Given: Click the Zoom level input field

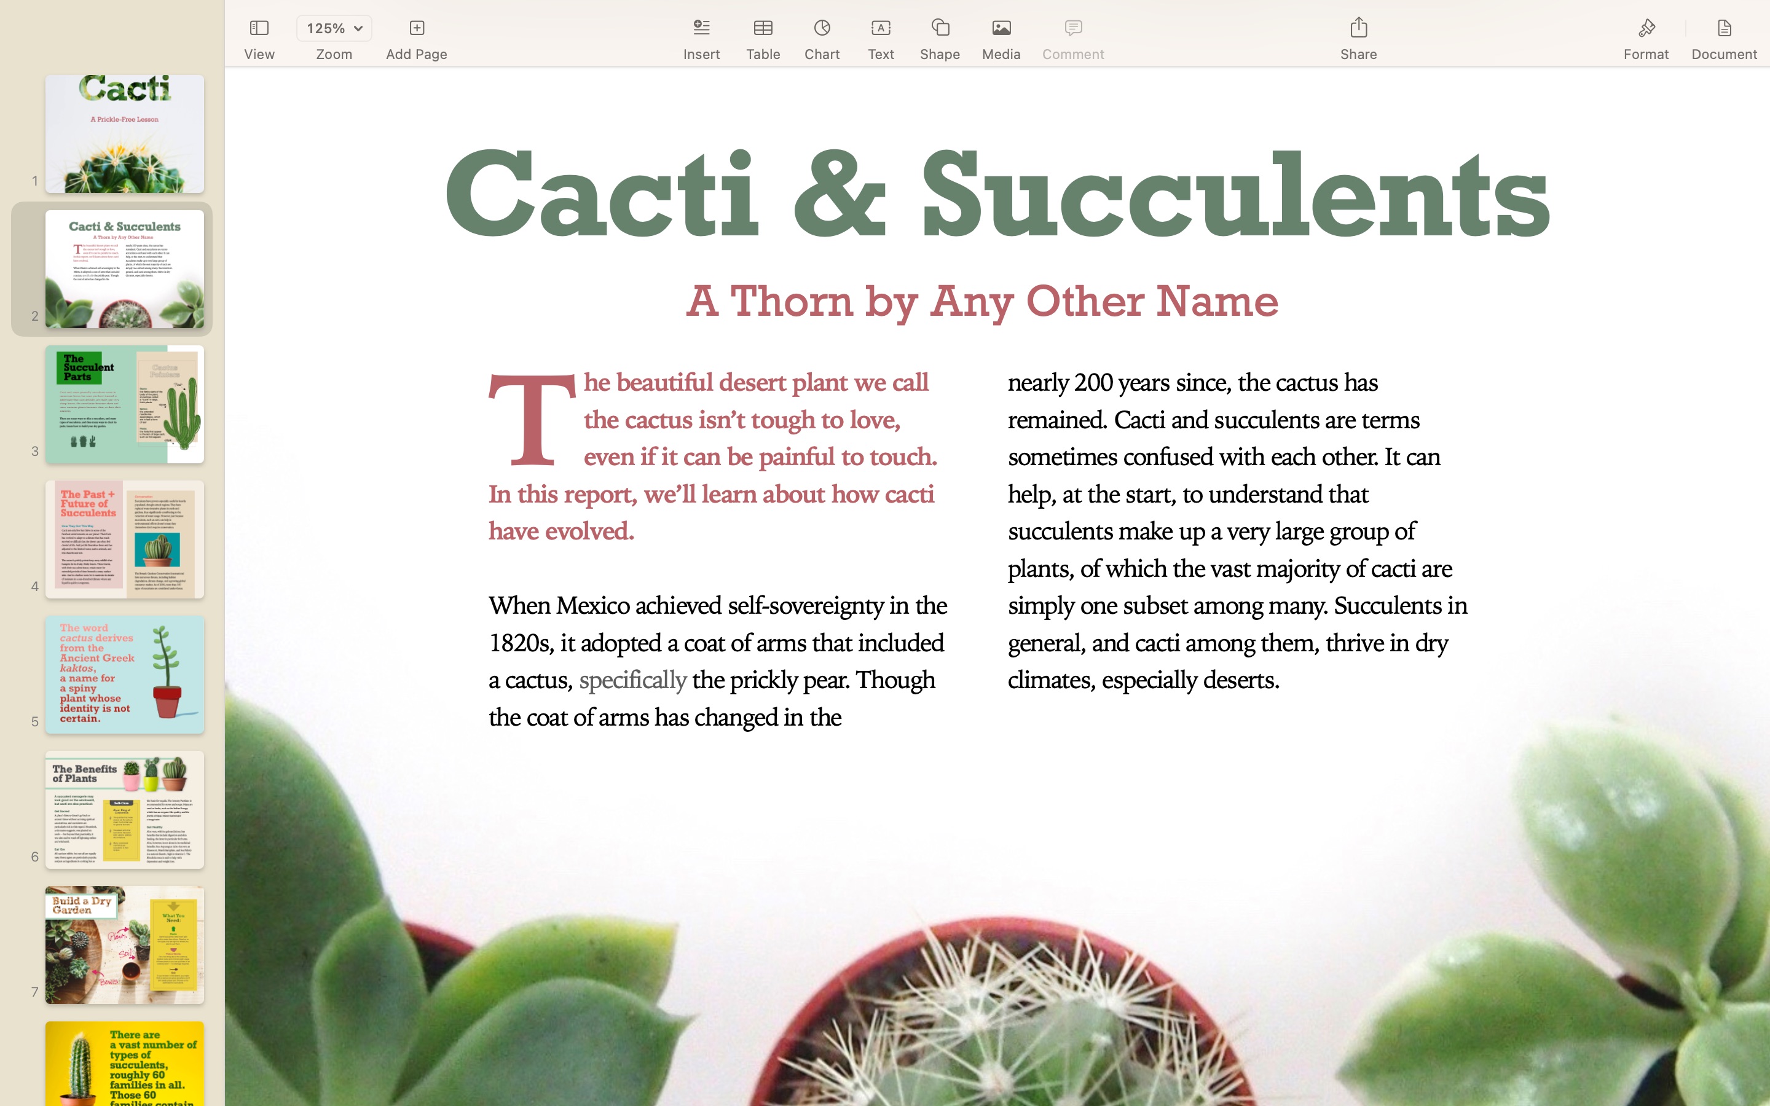Looking at the screenshot, I should 334,28.
